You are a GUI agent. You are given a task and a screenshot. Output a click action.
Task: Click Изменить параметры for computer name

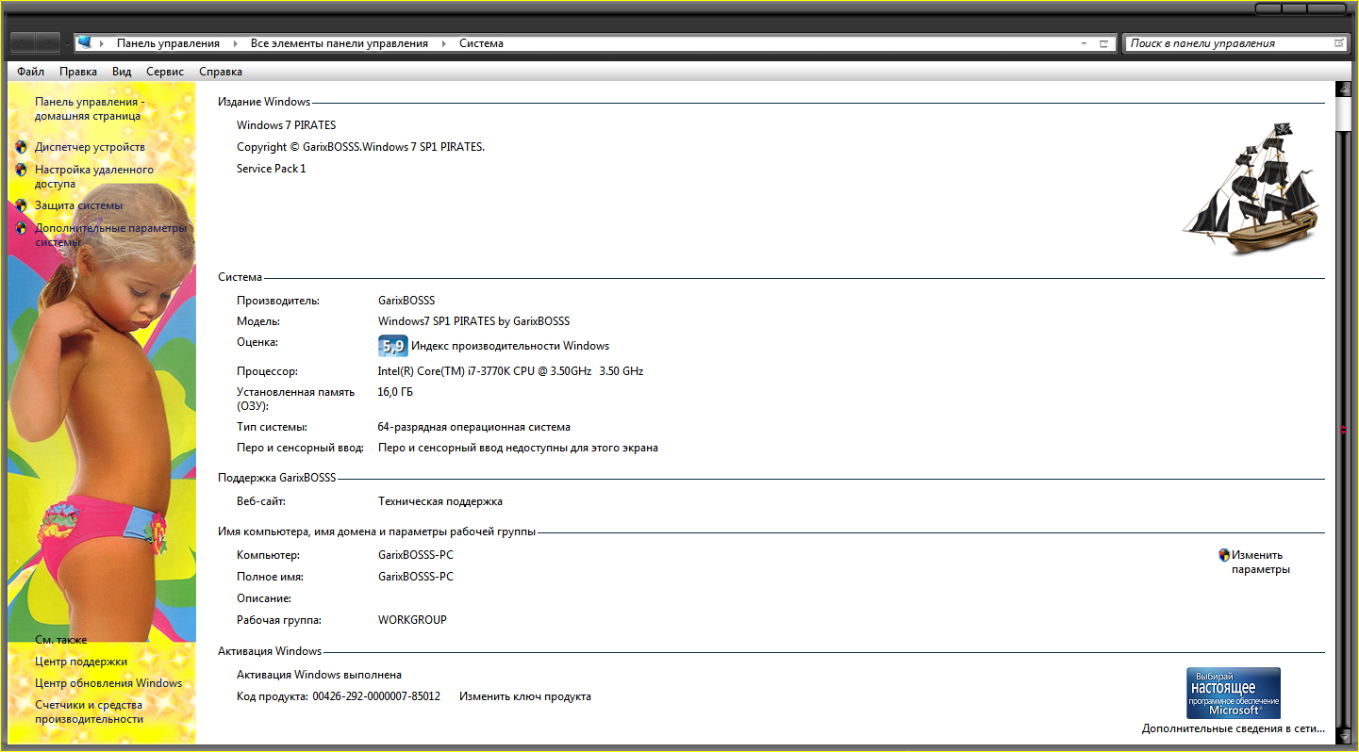click(1261, 562)
